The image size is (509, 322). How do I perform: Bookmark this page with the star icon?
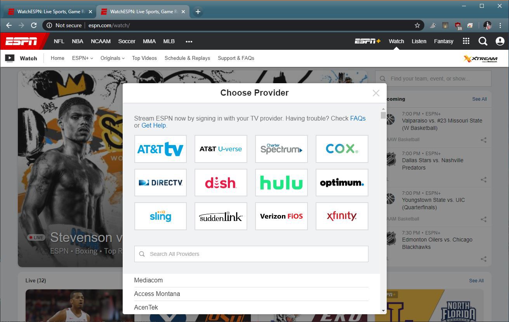click(417, 25)
